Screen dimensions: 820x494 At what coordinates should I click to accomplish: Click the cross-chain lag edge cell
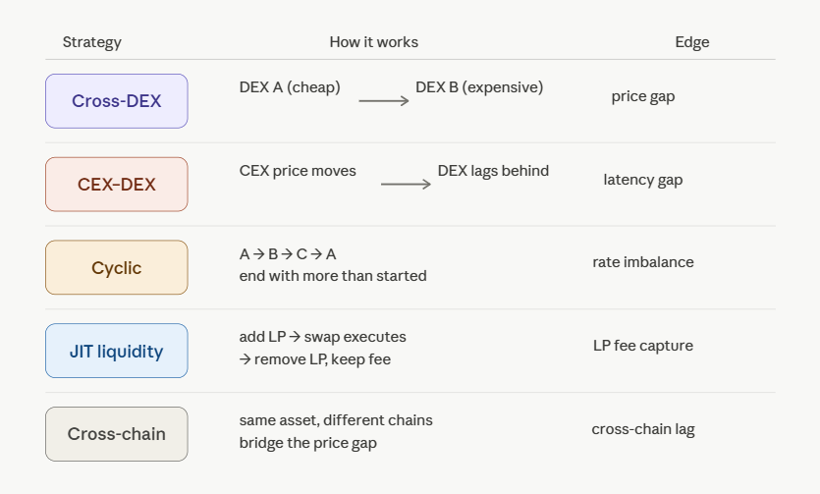tap(643, 429)
